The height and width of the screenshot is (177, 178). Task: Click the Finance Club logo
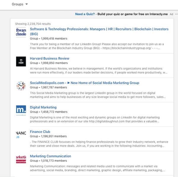tap(21, 135)
